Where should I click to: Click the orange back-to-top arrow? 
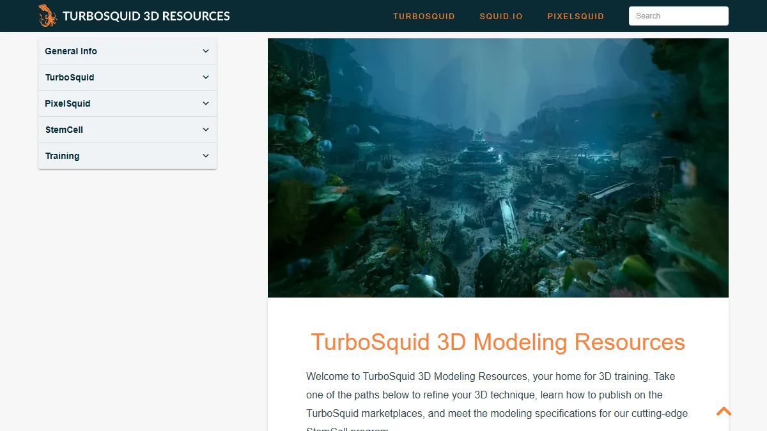tap(724, 412)
